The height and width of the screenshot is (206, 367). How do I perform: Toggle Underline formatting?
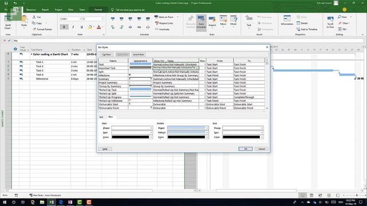(81, 27)
